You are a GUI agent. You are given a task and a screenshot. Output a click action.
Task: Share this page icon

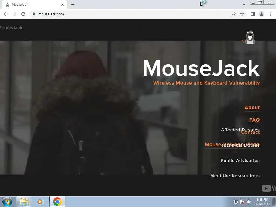(233, 14)
